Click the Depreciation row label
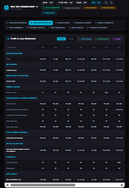This screenshot has height=188, width=129. pyautogui.click(x=10, y=168)
